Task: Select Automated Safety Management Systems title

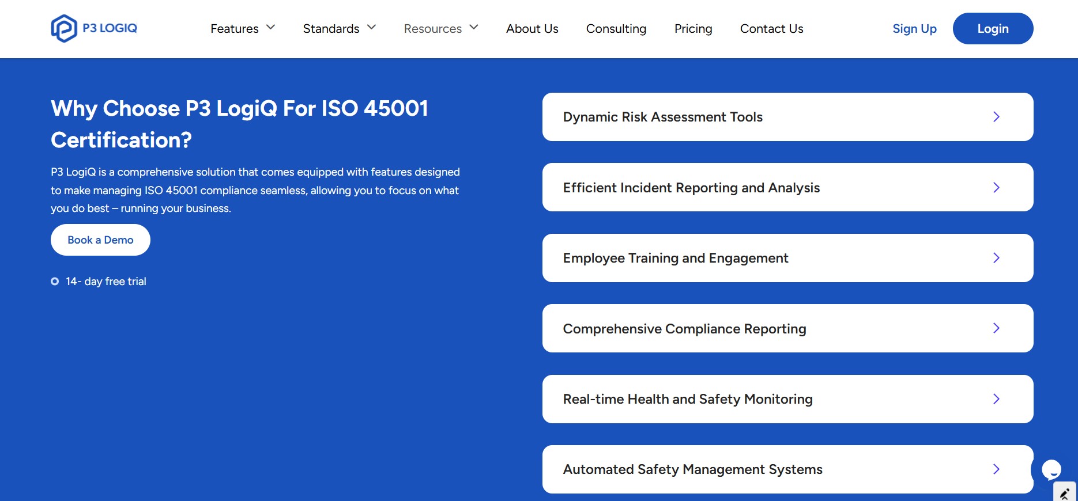Action: tap(693, 469)
